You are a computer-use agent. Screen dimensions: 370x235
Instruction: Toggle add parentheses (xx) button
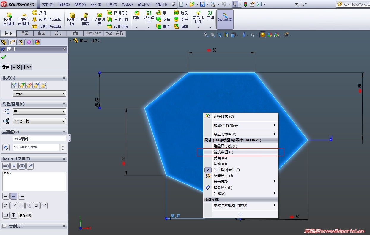pos(6,166)
